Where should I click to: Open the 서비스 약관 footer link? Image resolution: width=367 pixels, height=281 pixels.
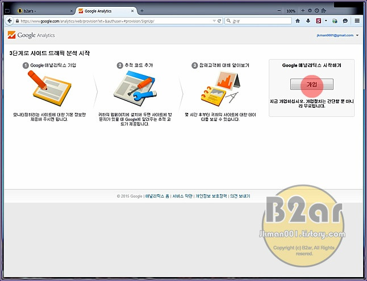182,196
